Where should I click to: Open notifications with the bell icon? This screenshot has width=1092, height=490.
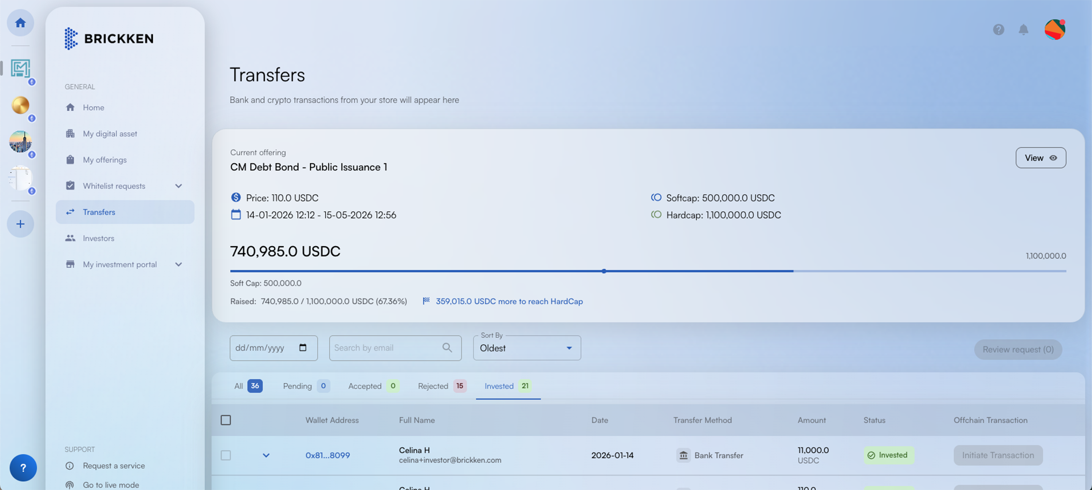pos(1023,30)
